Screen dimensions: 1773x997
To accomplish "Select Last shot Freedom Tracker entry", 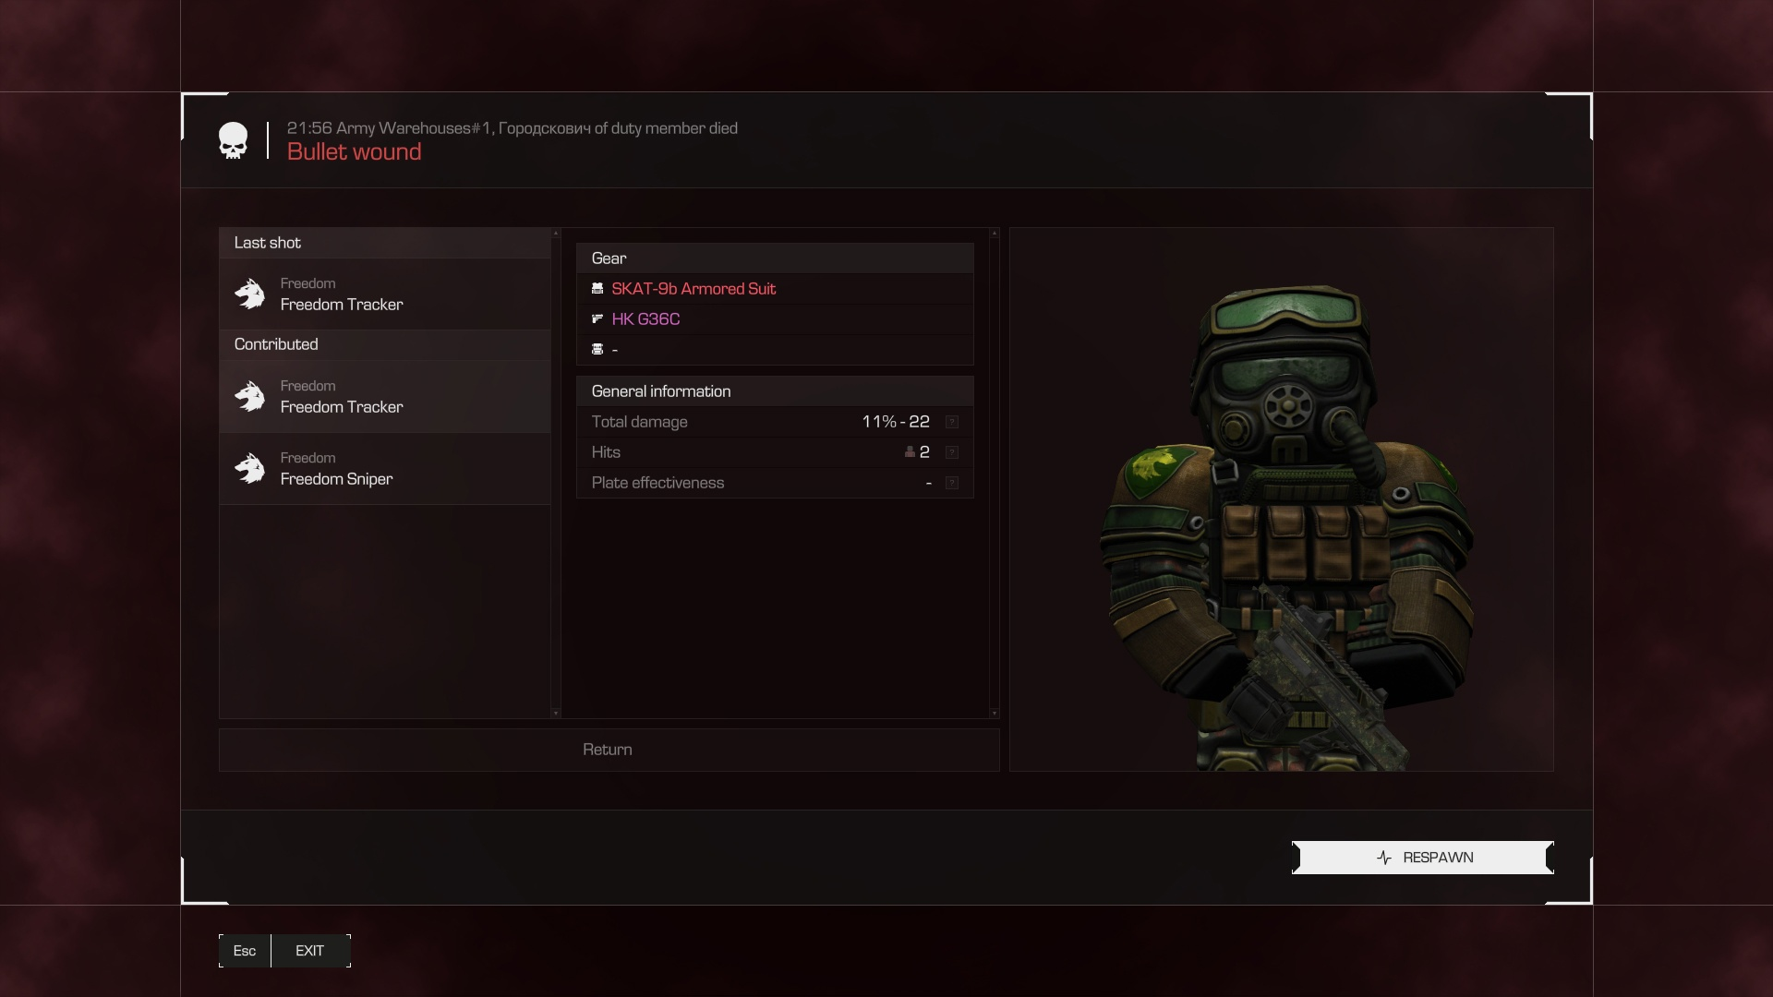I will 385,294.
